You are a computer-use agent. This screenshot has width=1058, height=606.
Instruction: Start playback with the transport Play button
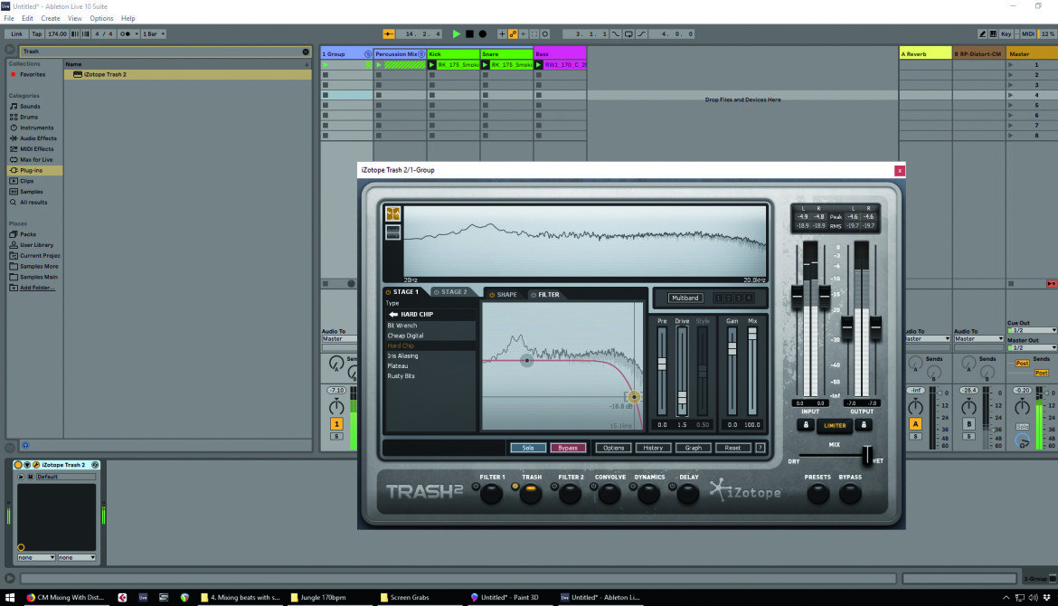456,33
